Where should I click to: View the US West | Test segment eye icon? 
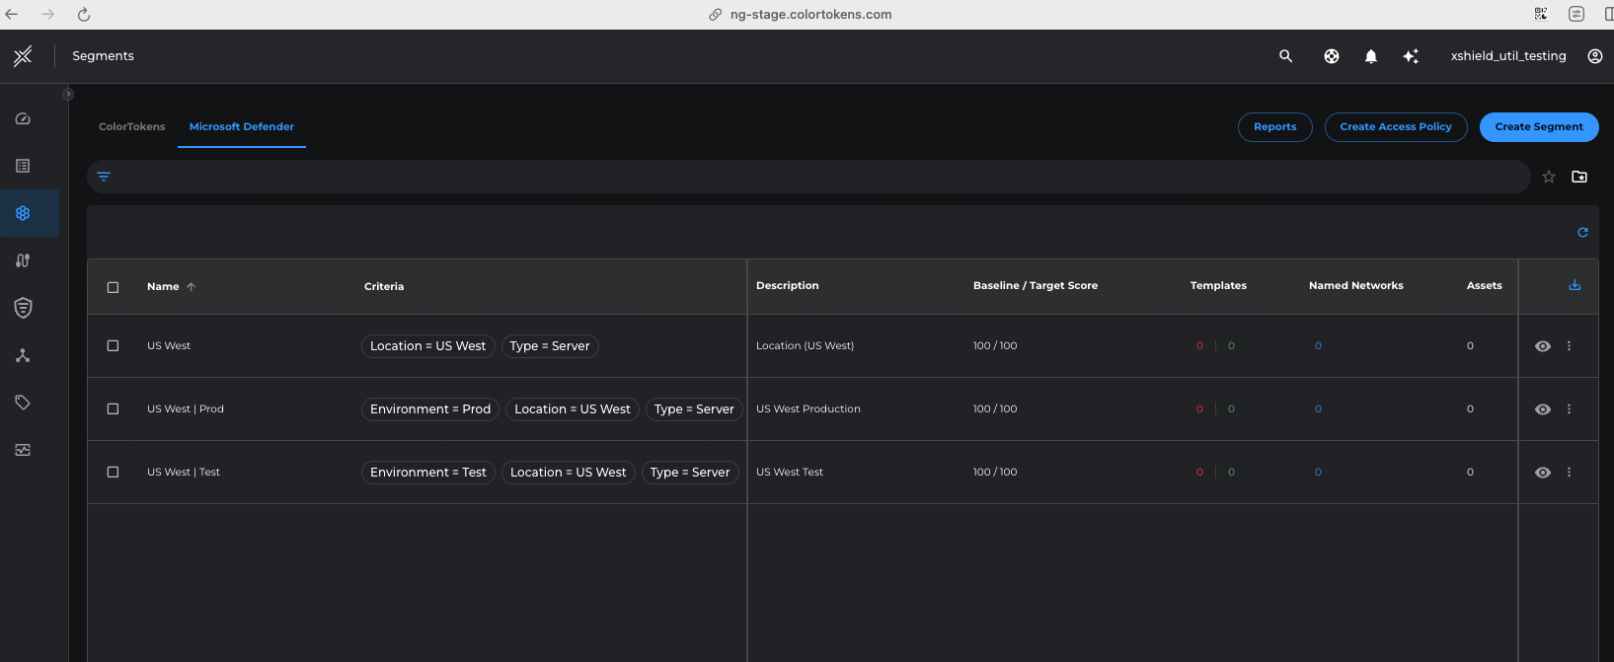pos(1543,473)
